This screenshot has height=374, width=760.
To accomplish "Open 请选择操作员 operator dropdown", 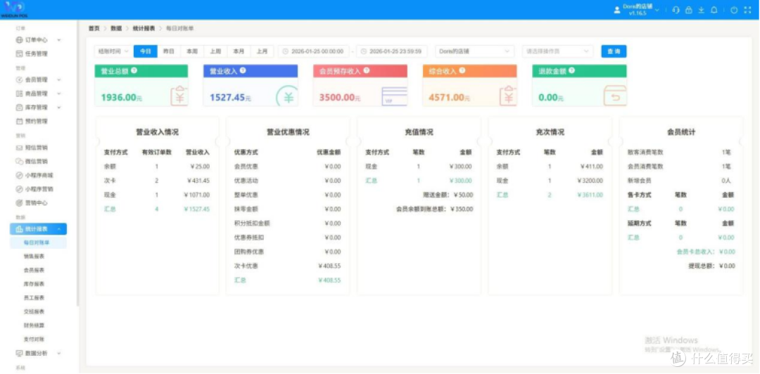I will 557,51.
